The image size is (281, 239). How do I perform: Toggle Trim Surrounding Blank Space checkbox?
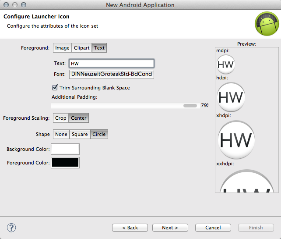(55, 88)
